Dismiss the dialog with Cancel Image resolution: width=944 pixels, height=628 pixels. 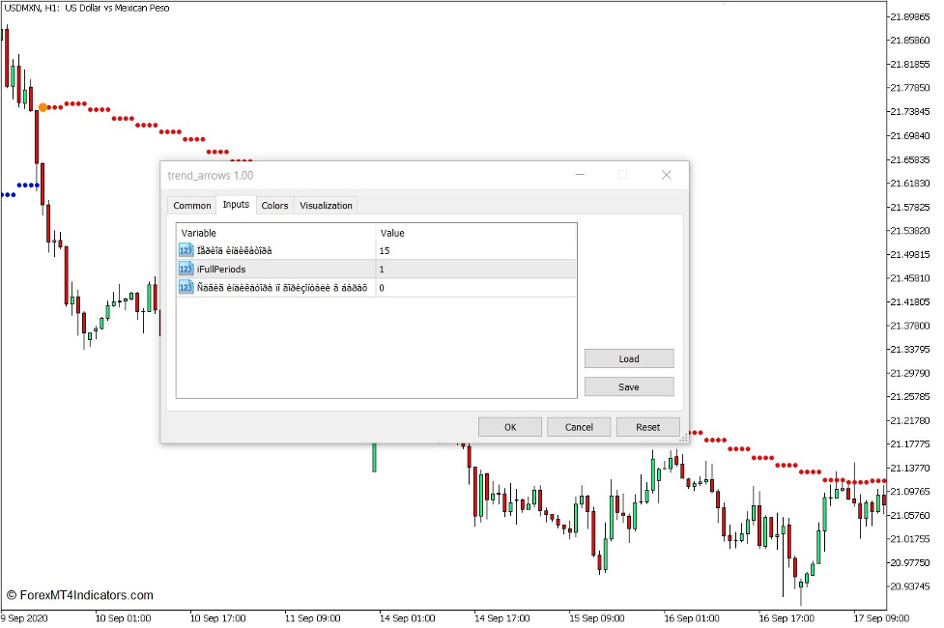point(579,426)
